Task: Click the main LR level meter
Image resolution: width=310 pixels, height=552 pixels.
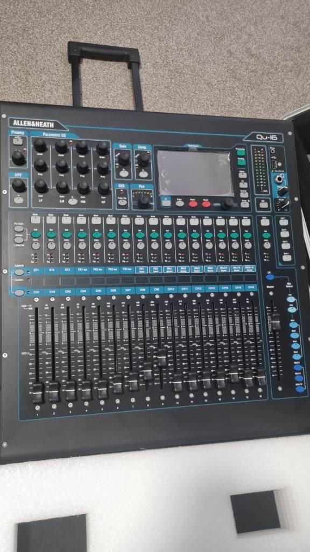Action: (259, 170)
